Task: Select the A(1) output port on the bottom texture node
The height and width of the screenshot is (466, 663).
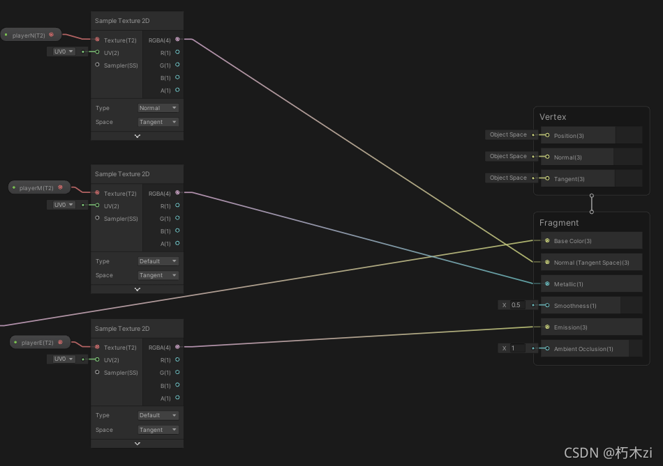Action: [177, 398]
